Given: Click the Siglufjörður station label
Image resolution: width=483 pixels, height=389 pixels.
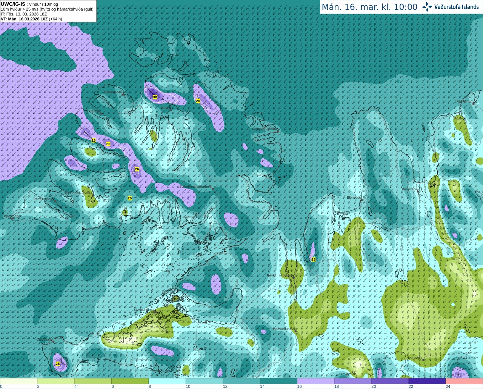Looking at the screenshot, I should click(x=464, y=101).
